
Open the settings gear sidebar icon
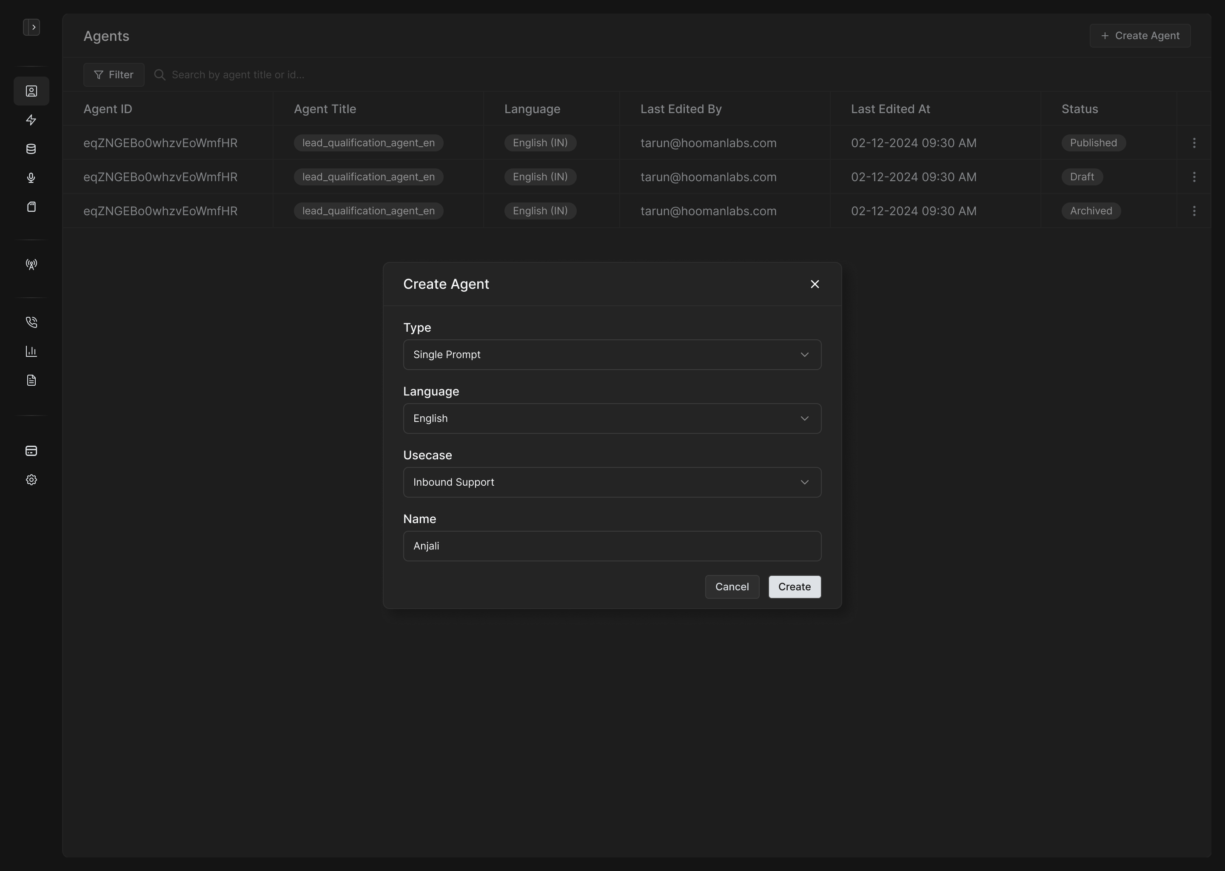coord(31,479)
